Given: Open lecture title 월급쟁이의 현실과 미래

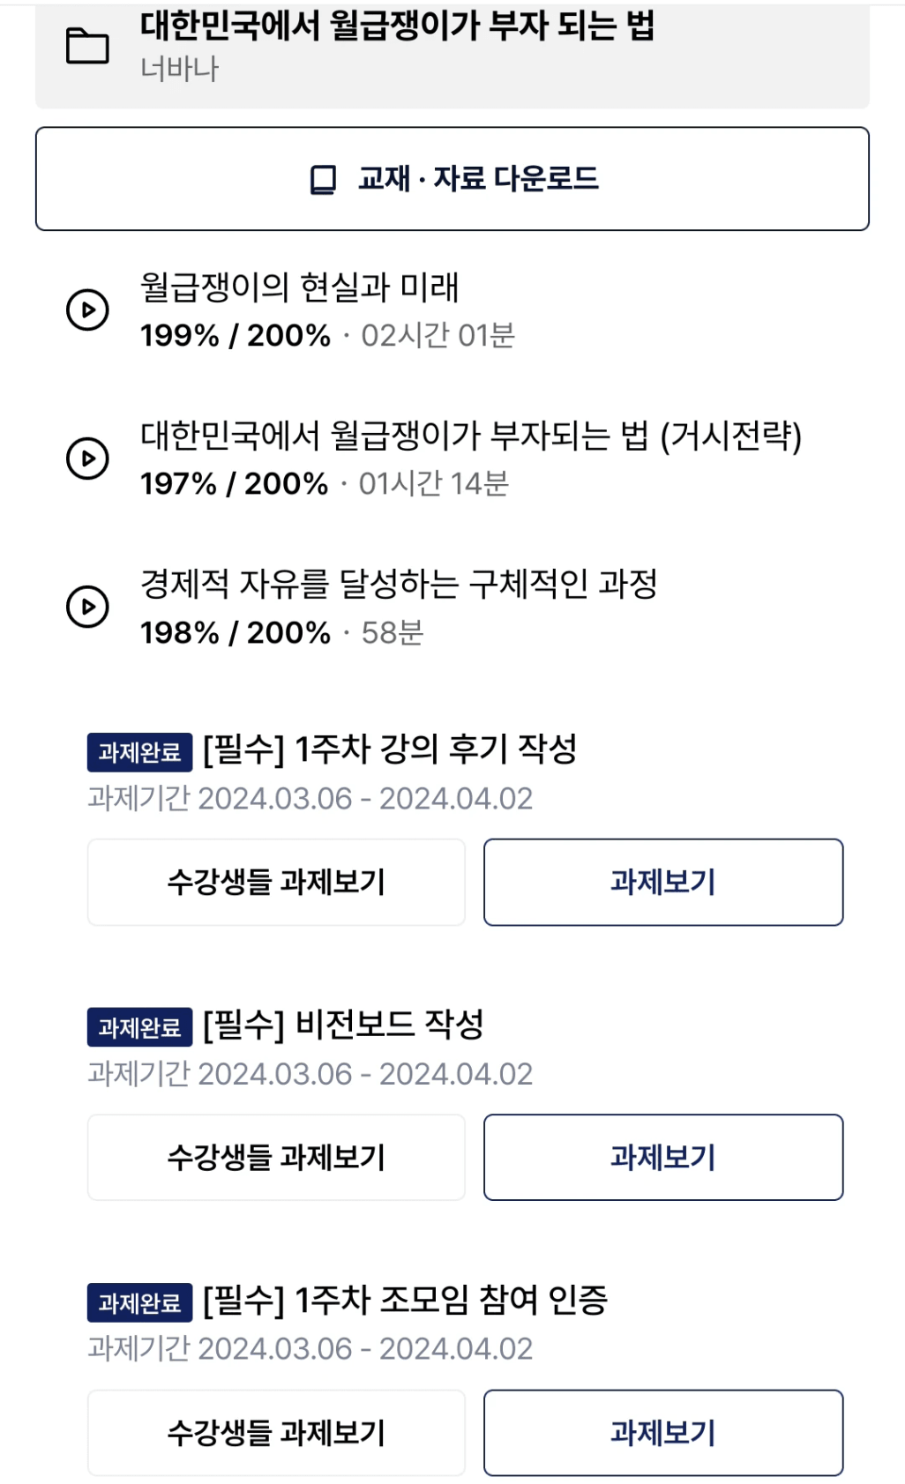Looking at the screenshot, I should 300,287.
